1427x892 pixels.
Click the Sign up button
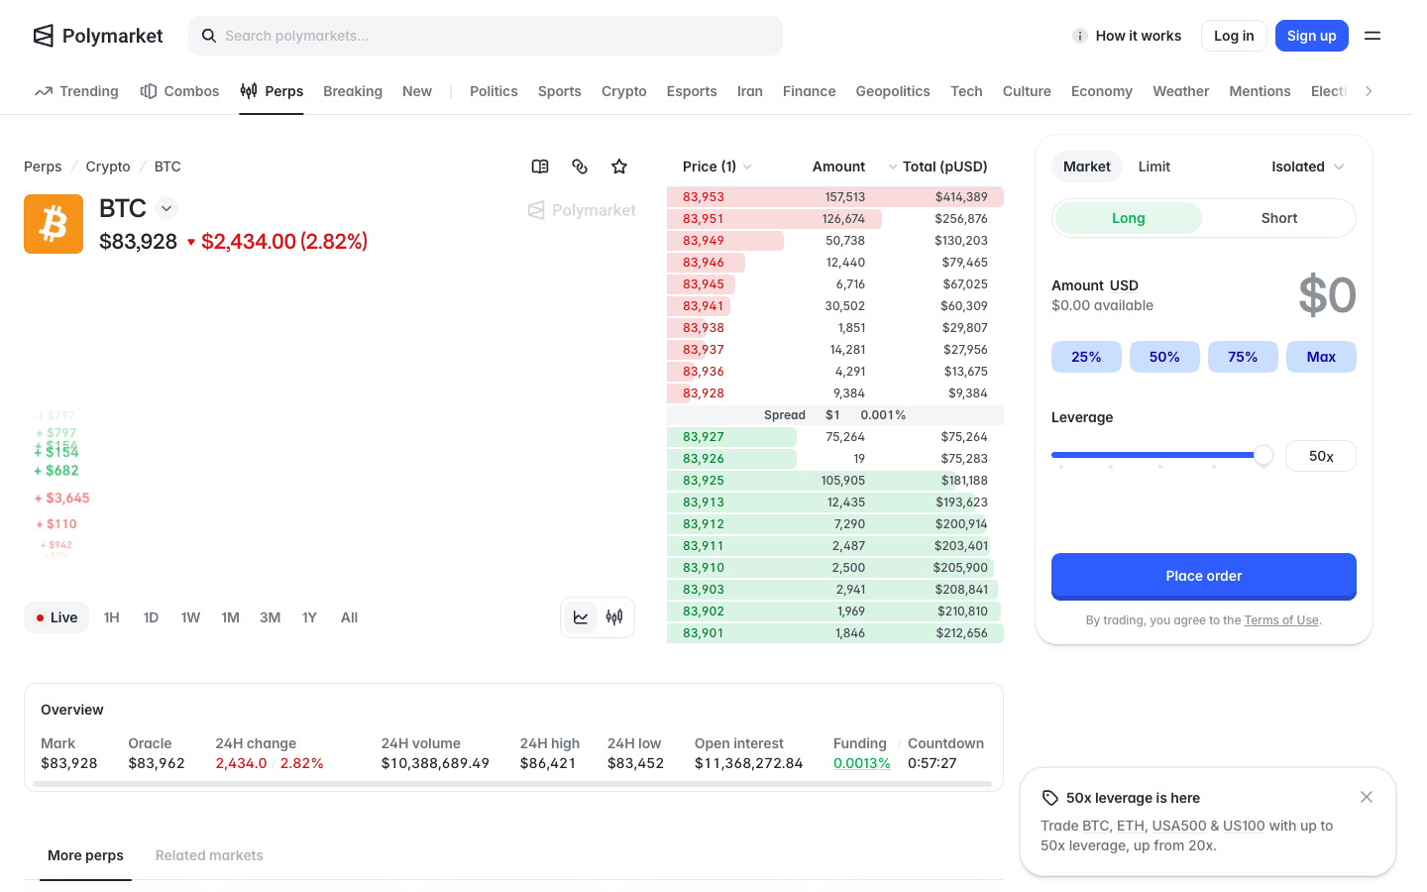pyautogui.click(x=1312, y=36)
